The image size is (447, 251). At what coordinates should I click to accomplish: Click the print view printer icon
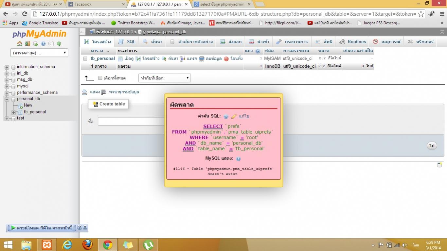coord(84,92)
